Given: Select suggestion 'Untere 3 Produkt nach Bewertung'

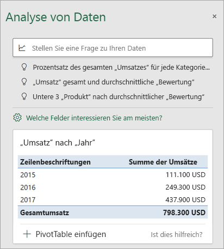Looking at the screenshot, I should (119, 97).
